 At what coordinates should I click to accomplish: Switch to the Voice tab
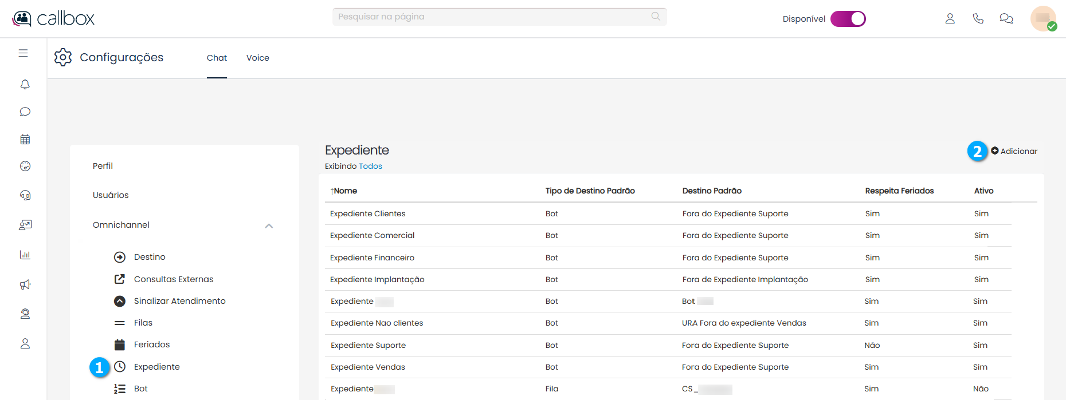(x=257, y=58)
